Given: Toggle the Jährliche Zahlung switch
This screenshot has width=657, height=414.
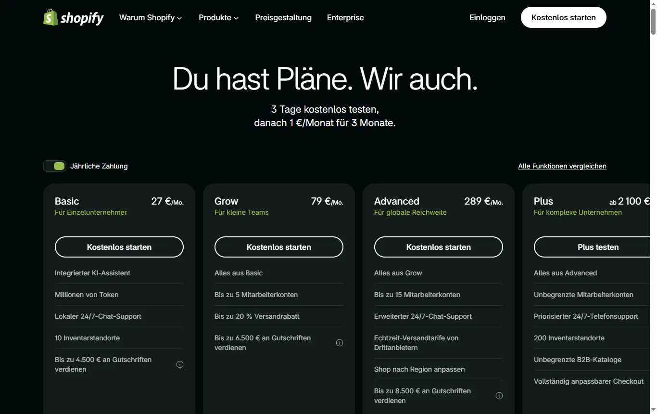Looking at the screenshot, I should click(55, 166).
